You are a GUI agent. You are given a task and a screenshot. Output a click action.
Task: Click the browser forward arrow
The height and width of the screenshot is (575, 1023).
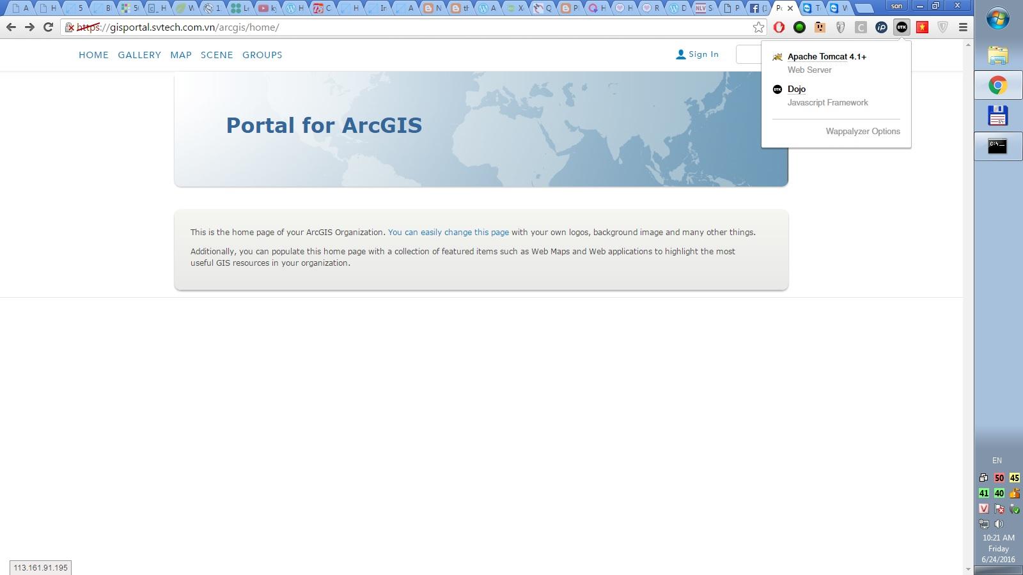pos(29,27)
